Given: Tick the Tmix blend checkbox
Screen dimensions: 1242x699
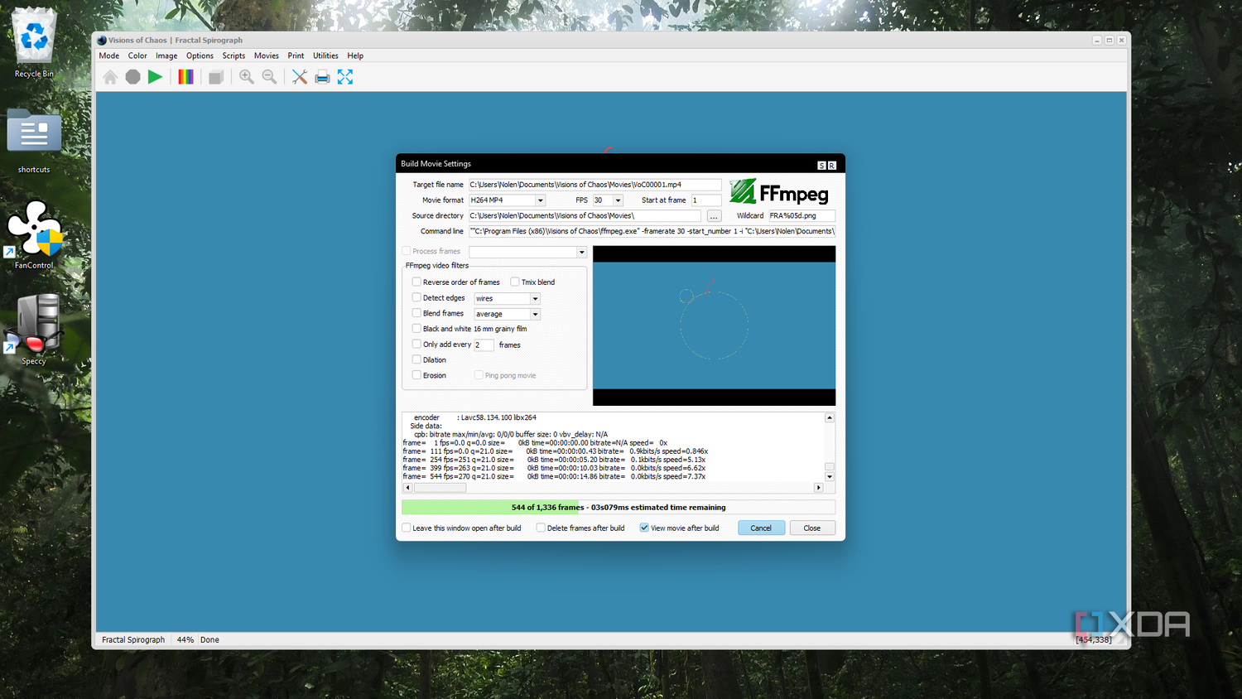Looking at the screenshot, I should [x=515, y=282].
